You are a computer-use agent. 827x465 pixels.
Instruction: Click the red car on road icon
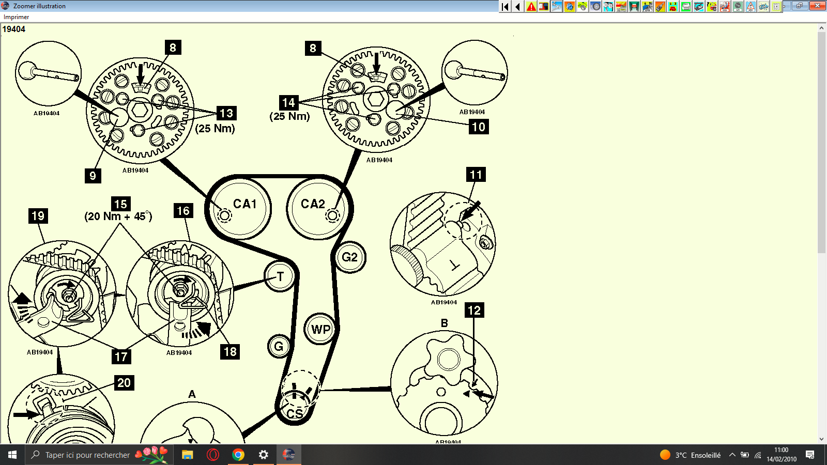[x=621, y=7]
